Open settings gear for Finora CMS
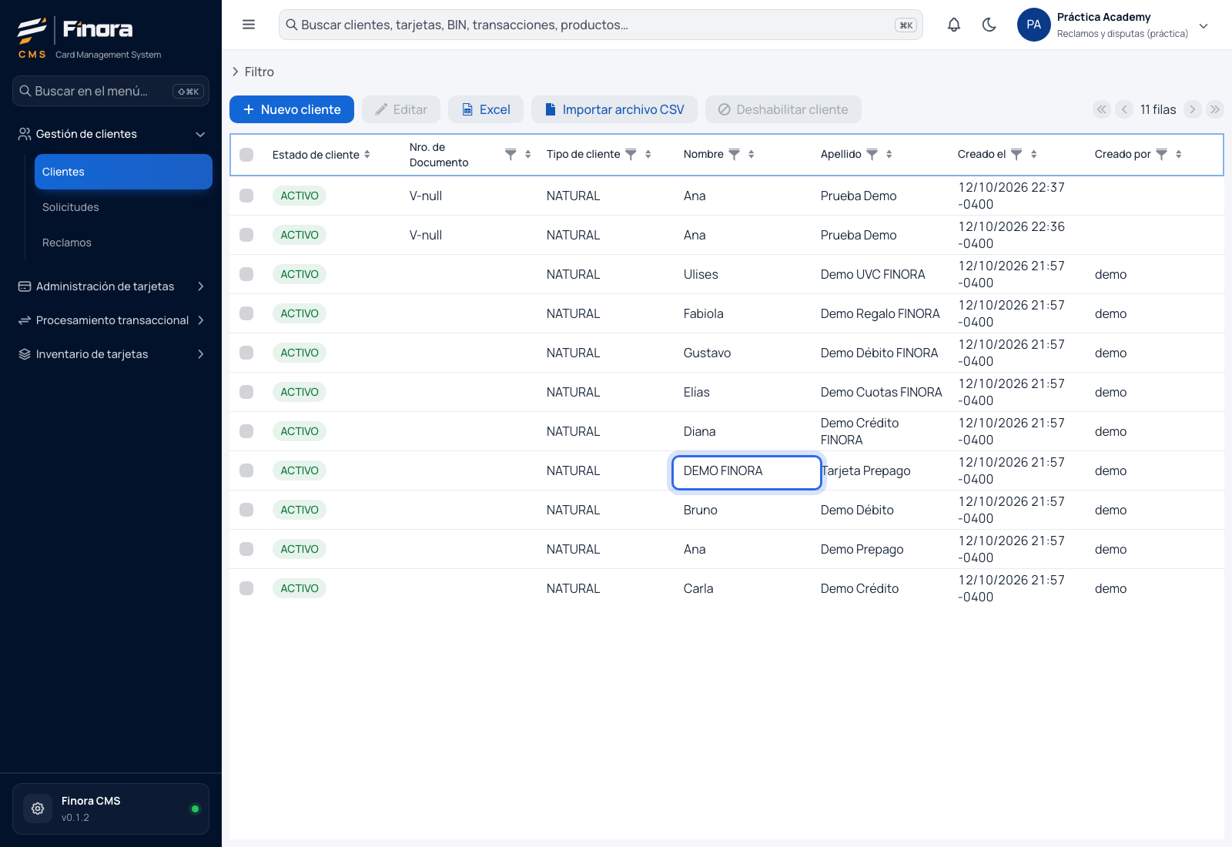Viewport: 1232px width, 847px height. coord(38,808)
